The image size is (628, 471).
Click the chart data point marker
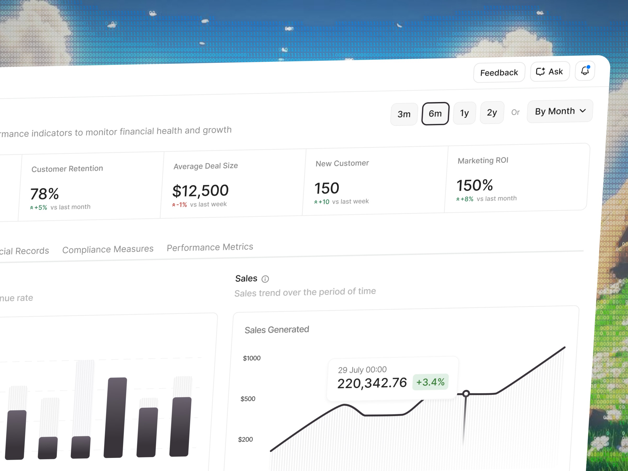point(466,394)
